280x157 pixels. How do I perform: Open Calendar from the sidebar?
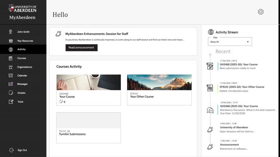click(x=22, y=75)
